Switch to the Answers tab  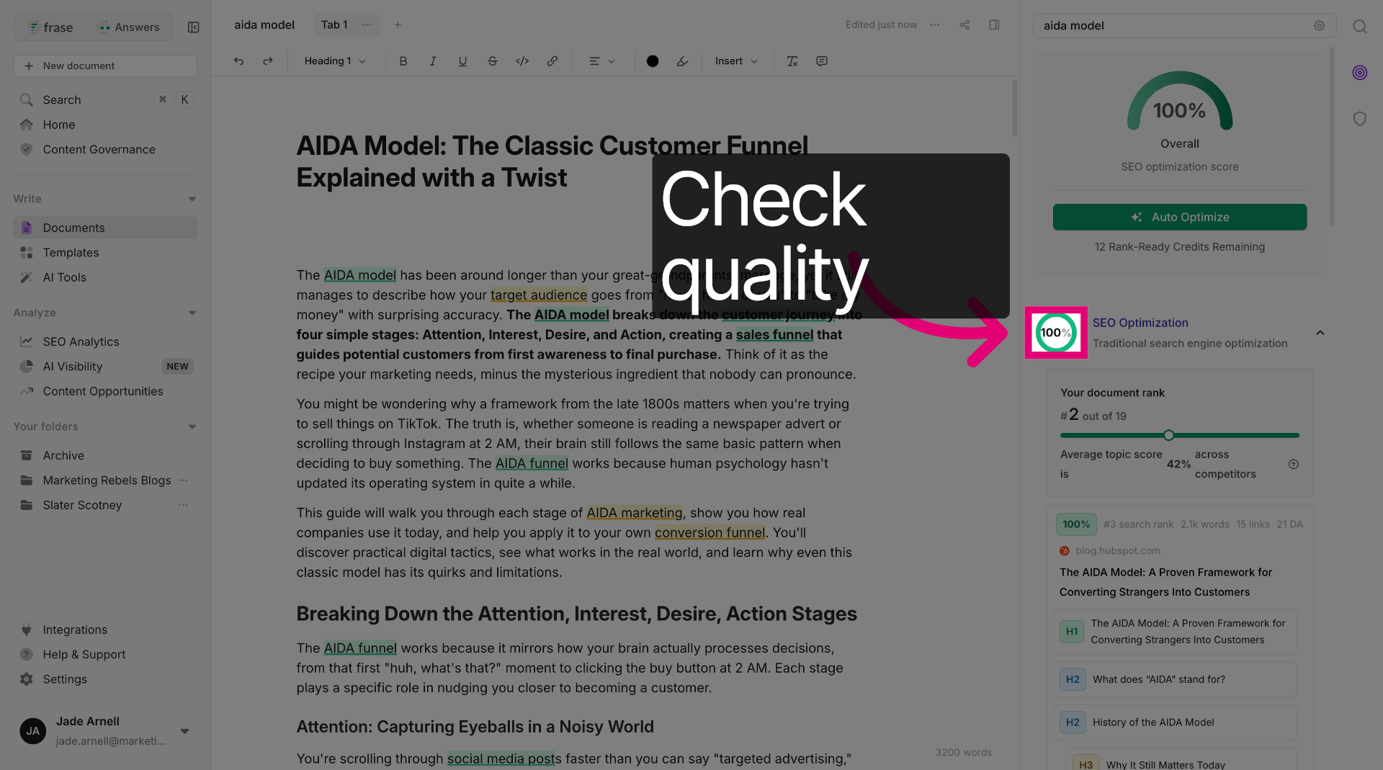(x=128, y=27)
